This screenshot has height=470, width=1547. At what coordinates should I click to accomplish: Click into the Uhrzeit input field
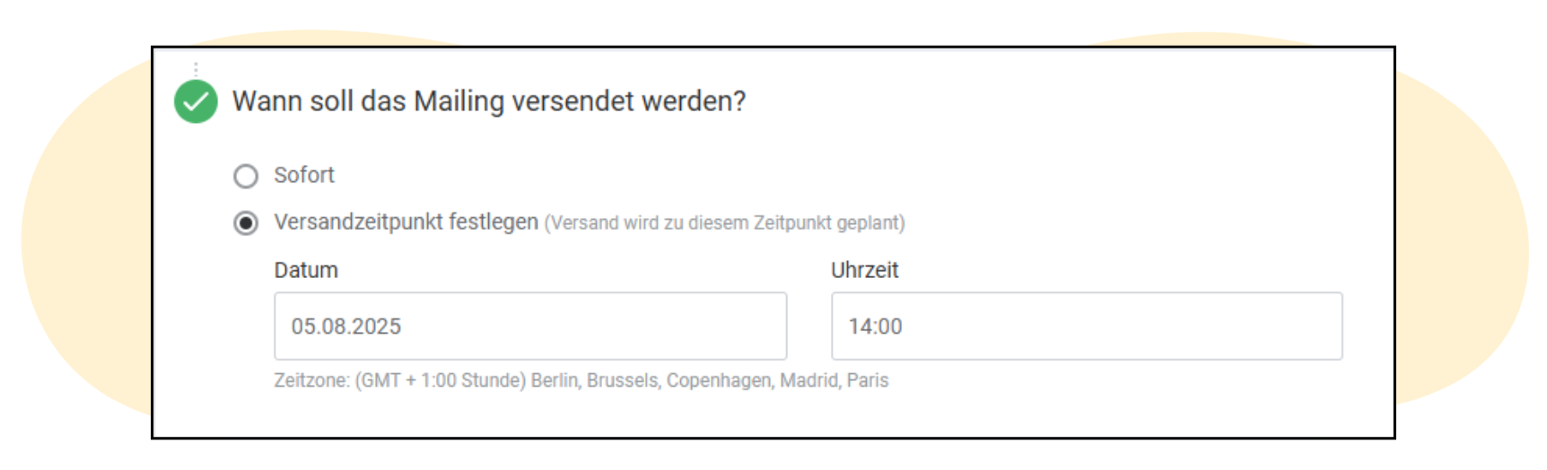tap(1087, 326)
